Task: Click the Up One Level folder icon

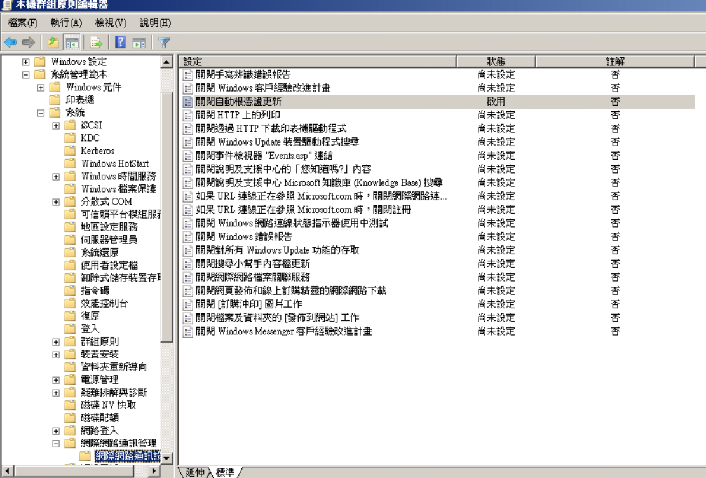Action: [53, 43]
